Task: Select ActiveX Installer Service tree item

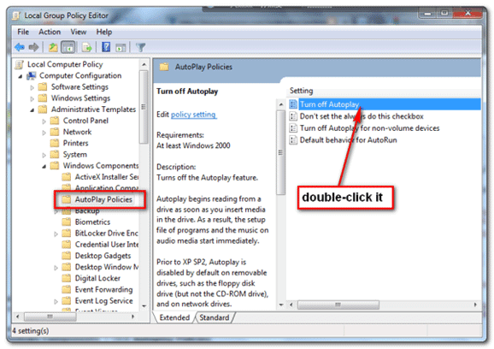Action: (x=107, y=177)
